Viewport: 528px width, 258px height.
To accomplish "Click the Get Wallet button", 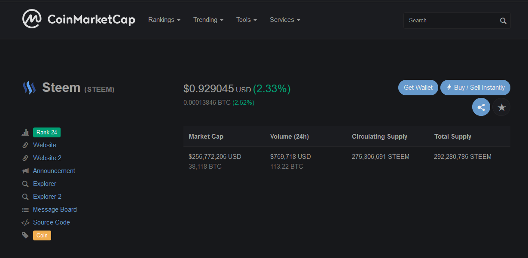I will pyautogui.click(x=418, y=88).
